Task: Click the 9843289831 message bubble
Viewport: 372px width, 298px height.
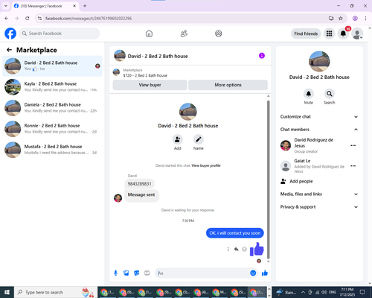Action: pos(139,184)
